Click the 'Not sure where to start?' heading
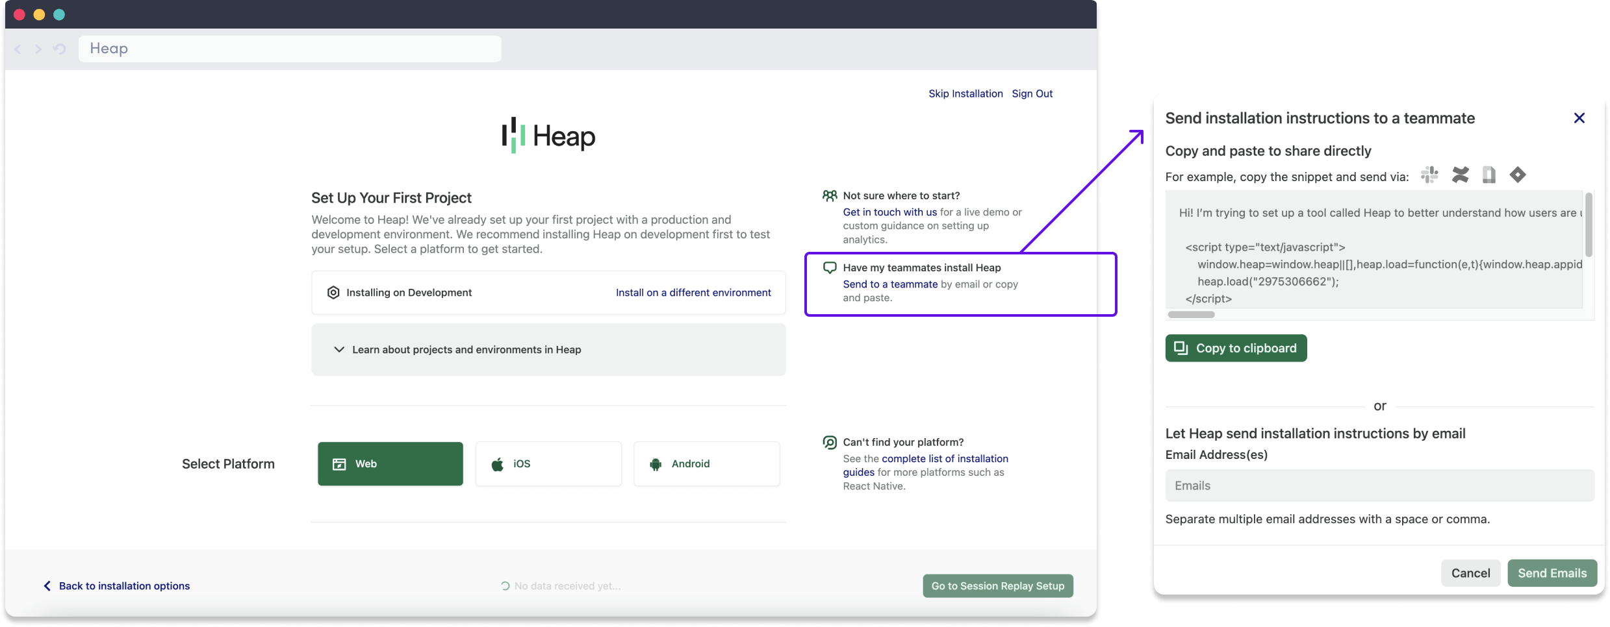1610x627 pixels. [x=901, y=195]
